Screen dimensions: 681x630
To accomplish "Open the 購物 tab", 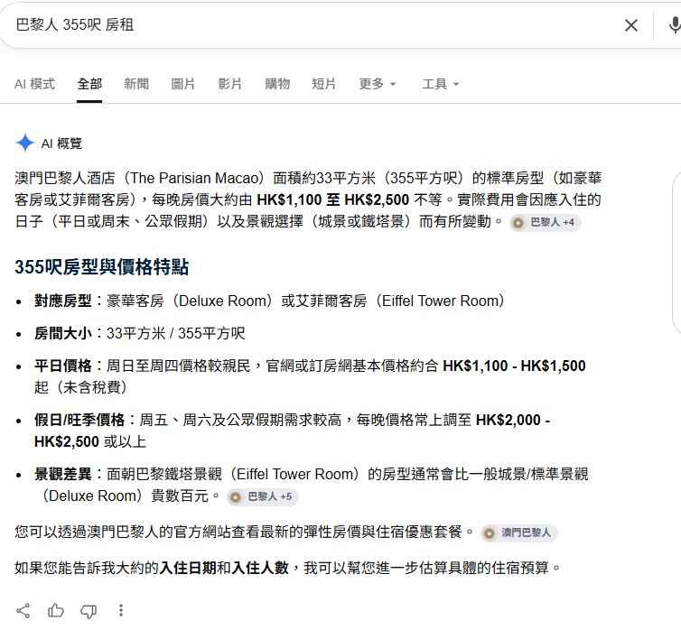I will click(x=277, y=84).
